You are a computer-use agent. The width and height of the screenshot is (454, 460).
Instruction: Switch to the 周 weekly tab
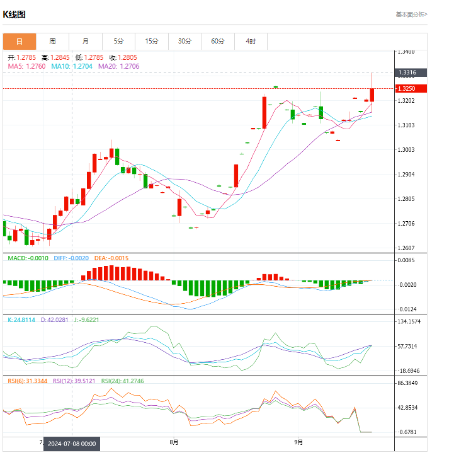(52, 42)
